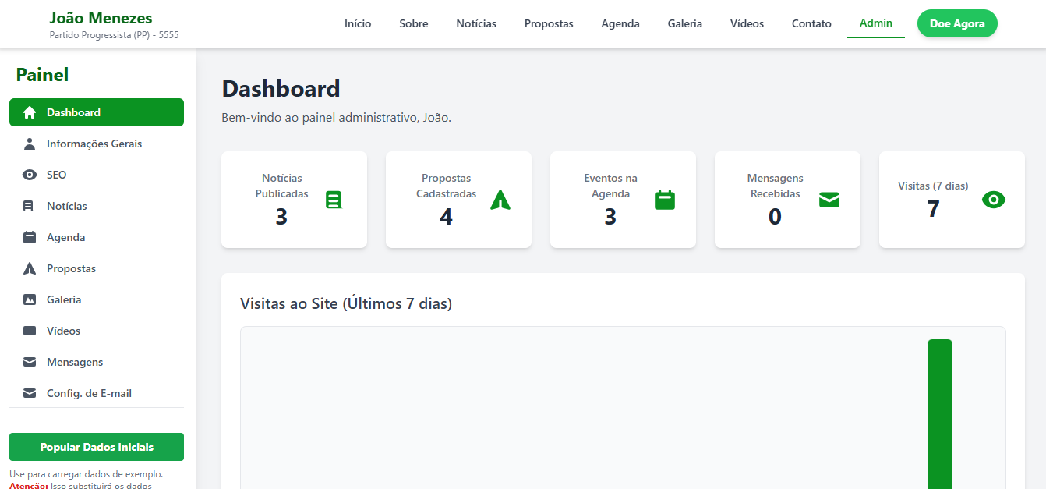Open Vídeos in the sidebar panel
Image resolution: width=1046 pixels, height=489 pixels.
point(63,331)
